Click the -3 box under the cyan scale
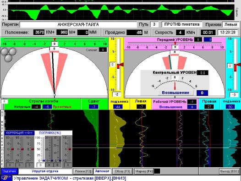This screenshot has width=241, height=181. click(x=234, y=95)
